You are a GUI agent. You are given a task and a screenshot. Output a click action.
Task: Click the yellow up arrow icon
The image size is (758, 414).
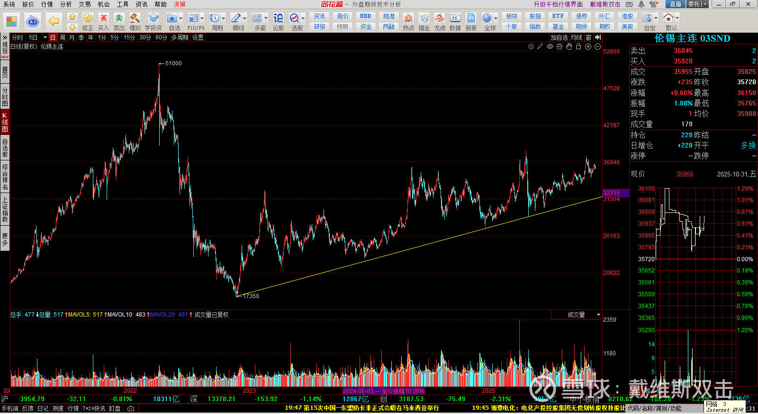72,17
